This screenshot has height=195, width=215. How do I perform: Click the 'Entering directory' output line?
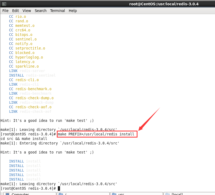coord(60,143)
